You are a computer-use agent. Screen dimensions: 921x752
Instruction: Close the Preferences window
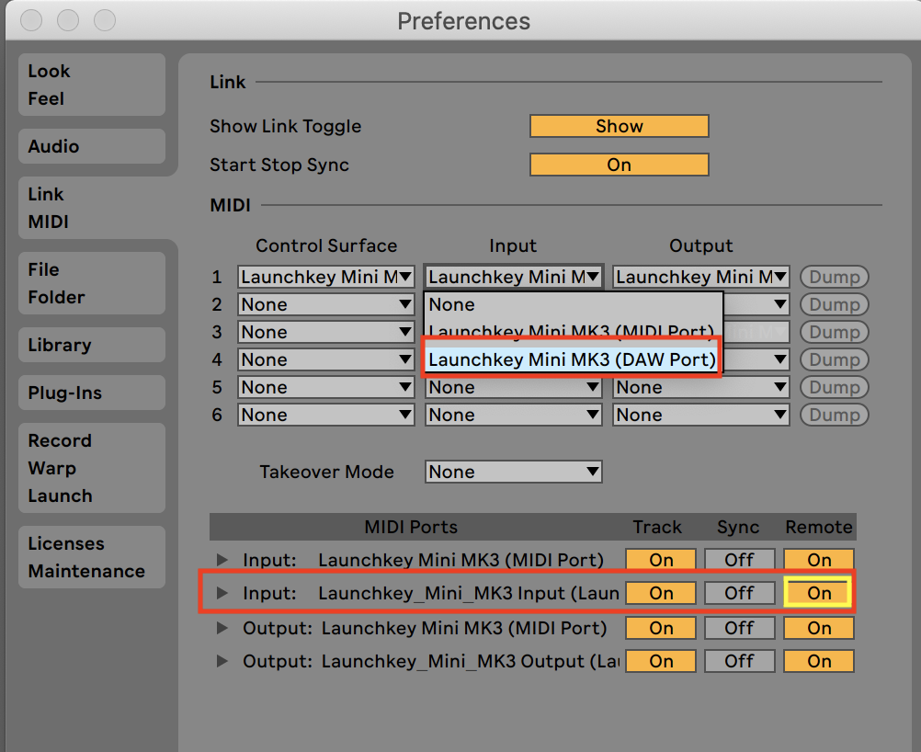31,20
